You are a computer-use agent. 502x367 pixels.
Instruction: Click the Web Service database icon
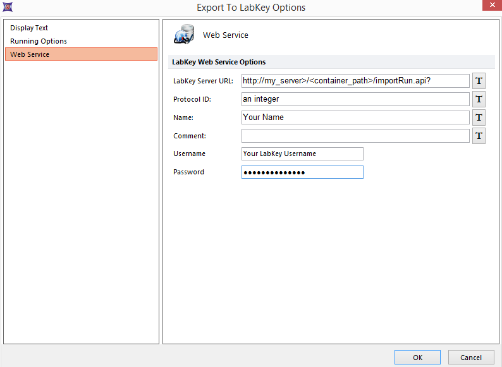pos(184,35)
